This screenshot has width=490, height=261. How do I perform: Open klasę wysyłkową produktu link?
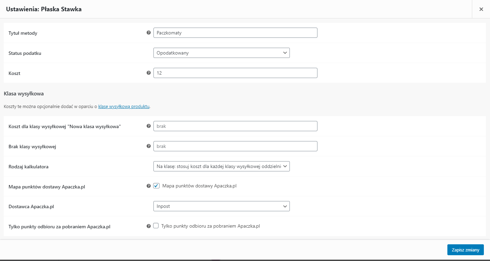point(124,106)
